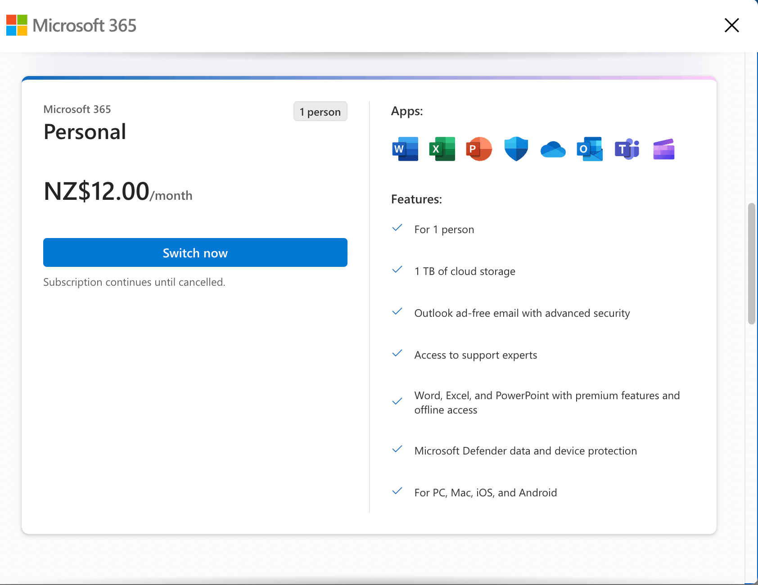
Task: Click the PowerPoint app icon
Action: 479,149
